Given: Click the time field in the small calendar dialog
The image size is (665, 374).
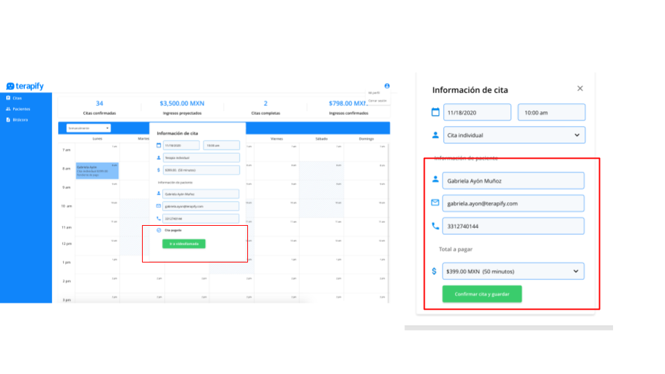Looking at the screenshot, I should [x=222, y=145].
